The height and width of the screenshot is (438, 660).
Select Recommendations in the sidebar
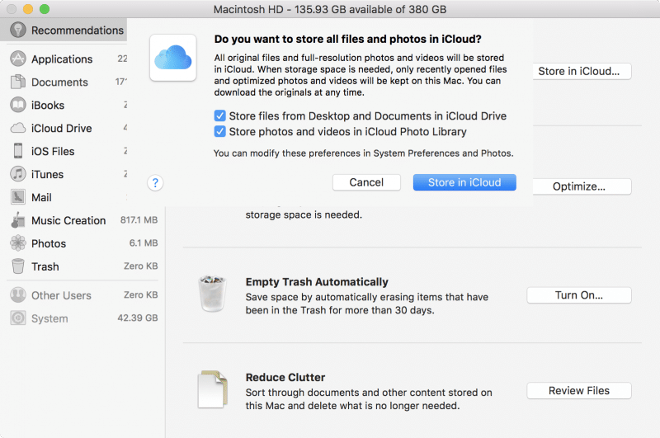pyautogui.click(x=64, y=30)
